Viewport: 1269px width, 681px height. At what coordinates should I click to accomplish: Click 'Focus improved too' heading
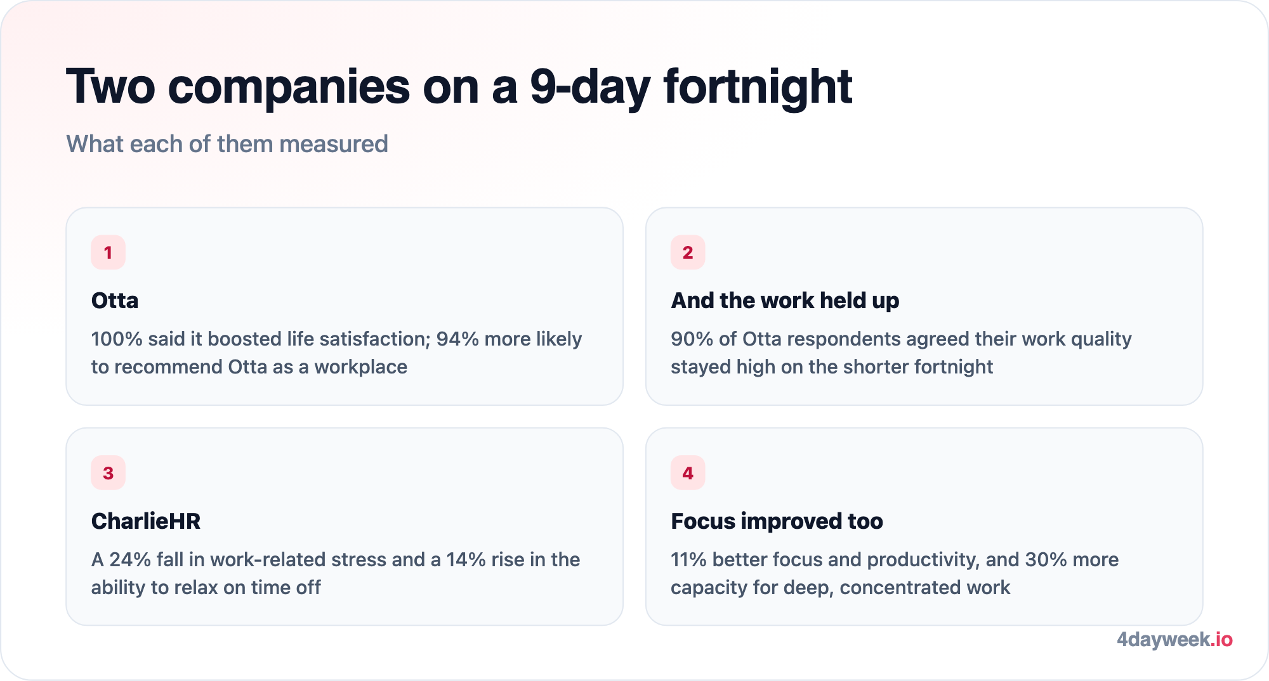777,521
